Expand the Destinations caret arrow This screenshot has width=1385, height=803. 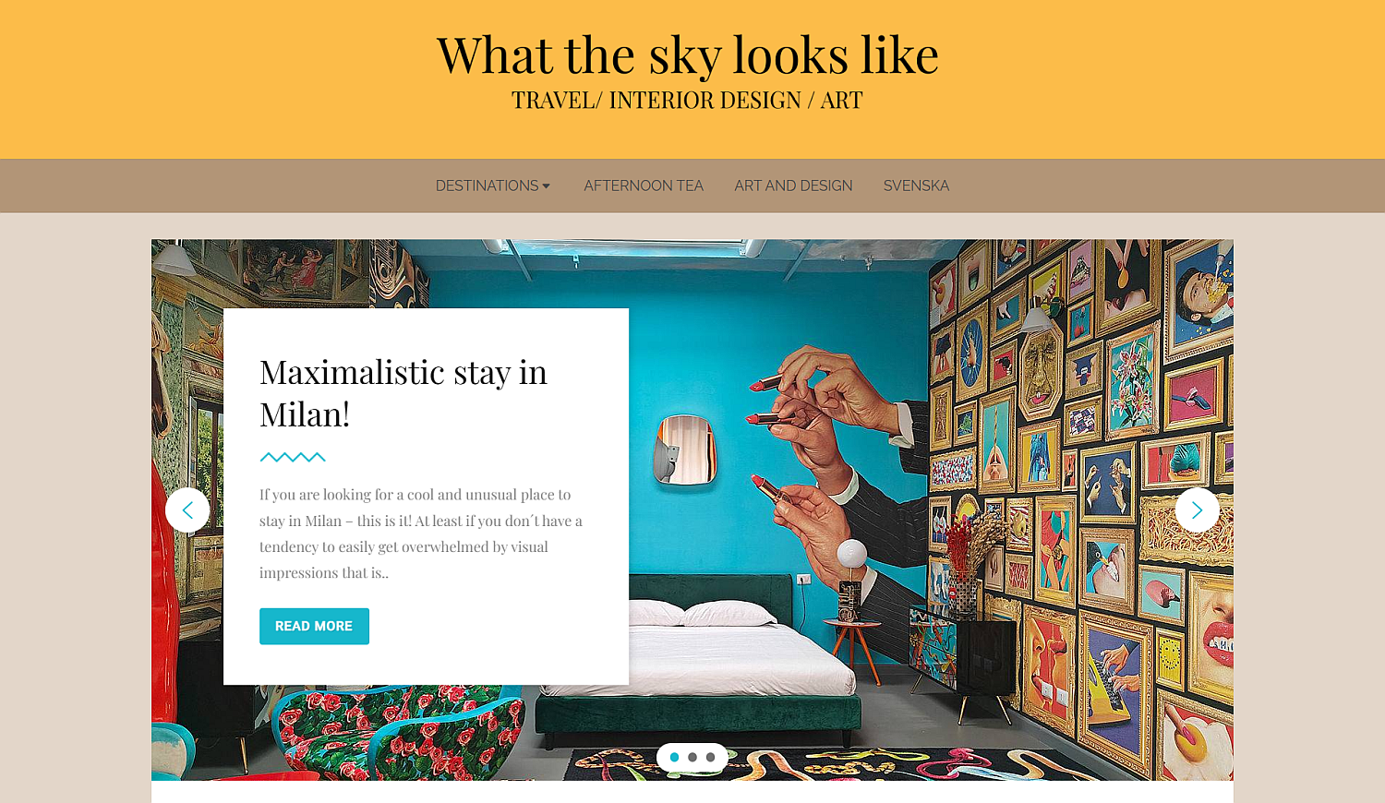click(x=546, y=186)
